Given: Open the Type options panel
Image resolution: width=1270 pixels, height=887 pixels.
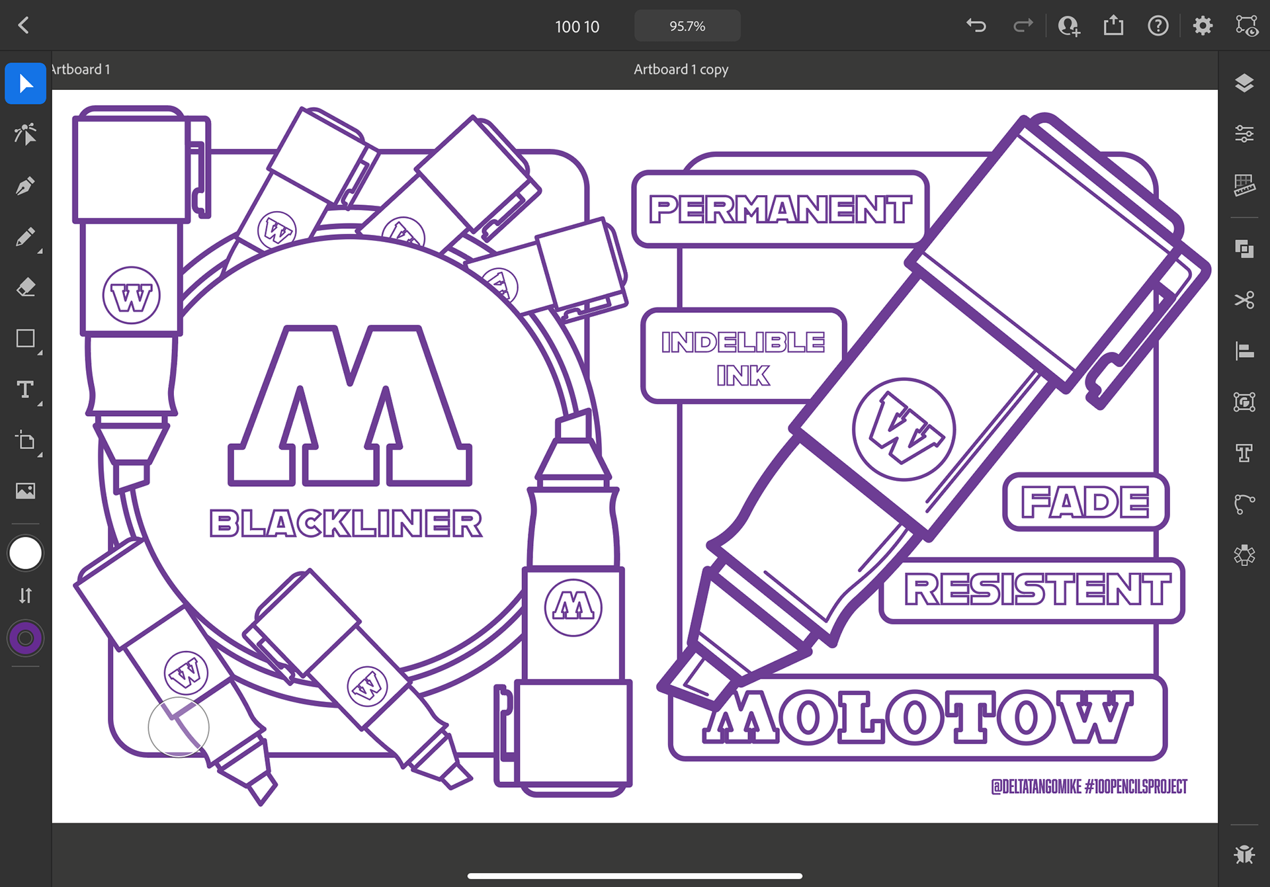Looking at the screenshot, I should pyautogui.click(x=1244, y=452).
